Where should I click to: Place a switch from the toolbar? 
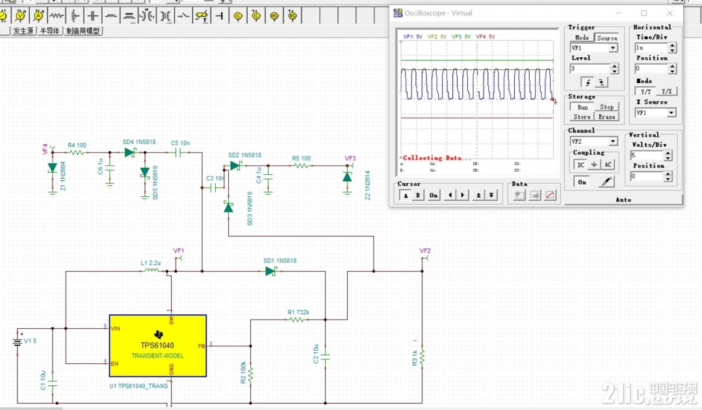pyautogui.click(x=183, y=16)
